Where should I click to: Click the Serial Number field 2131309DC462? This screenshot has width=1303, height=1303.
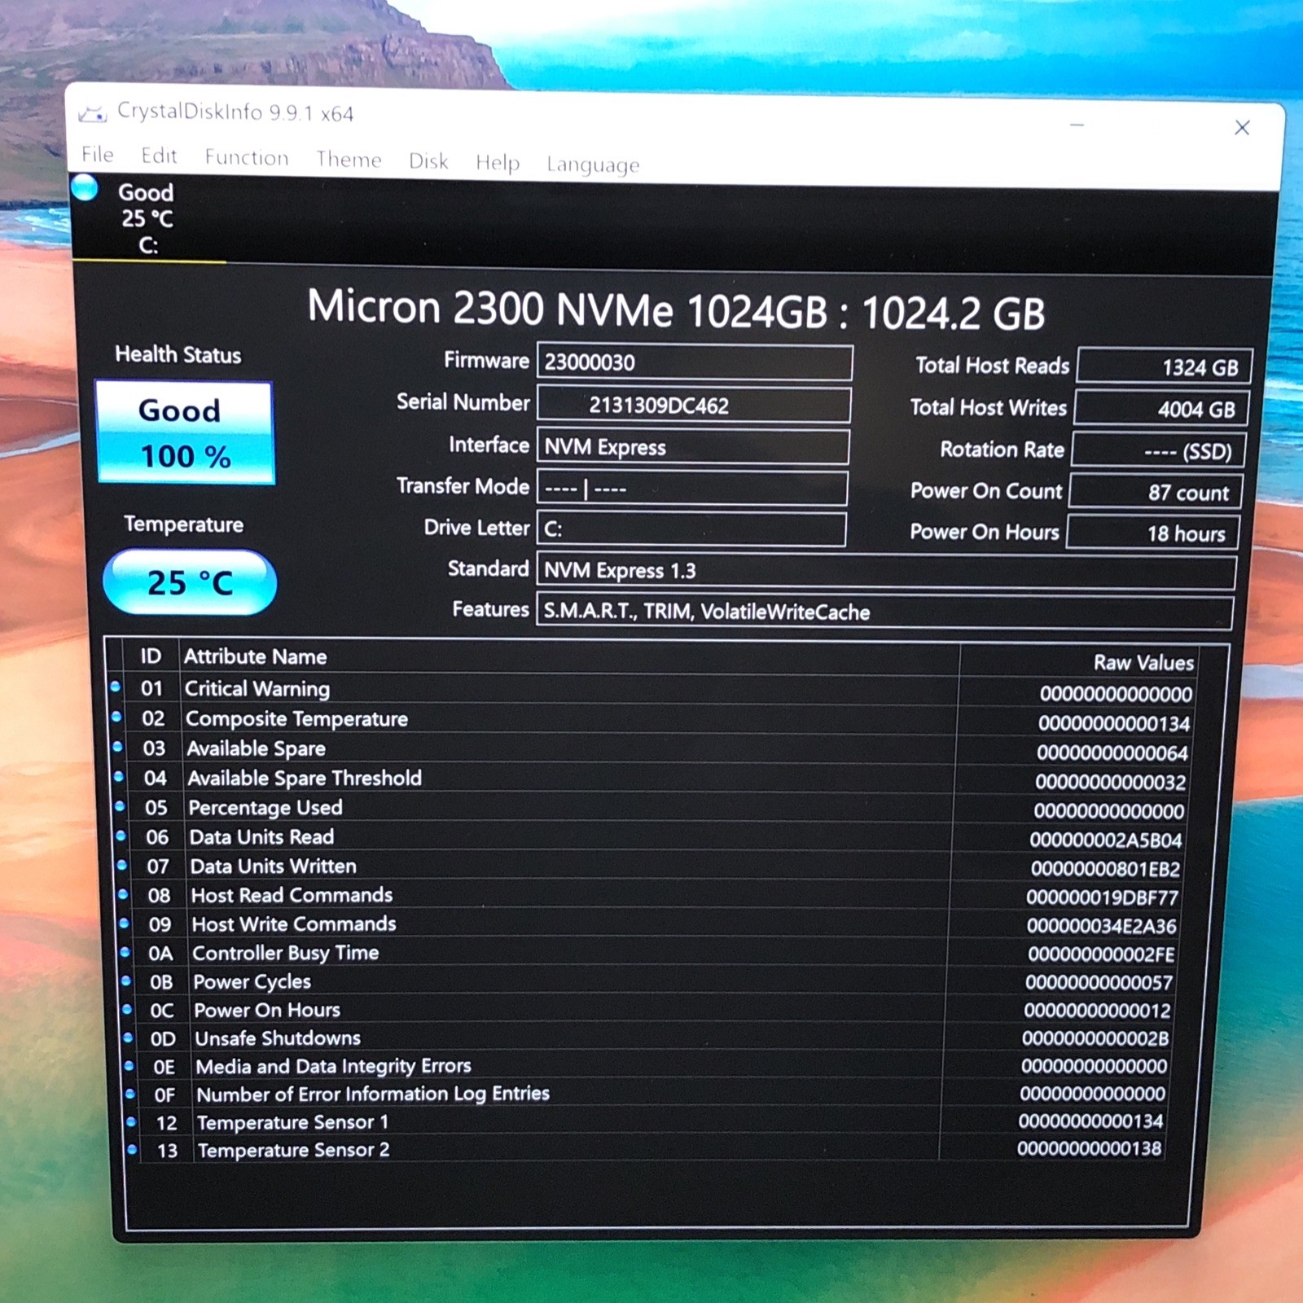coord(693,405)
